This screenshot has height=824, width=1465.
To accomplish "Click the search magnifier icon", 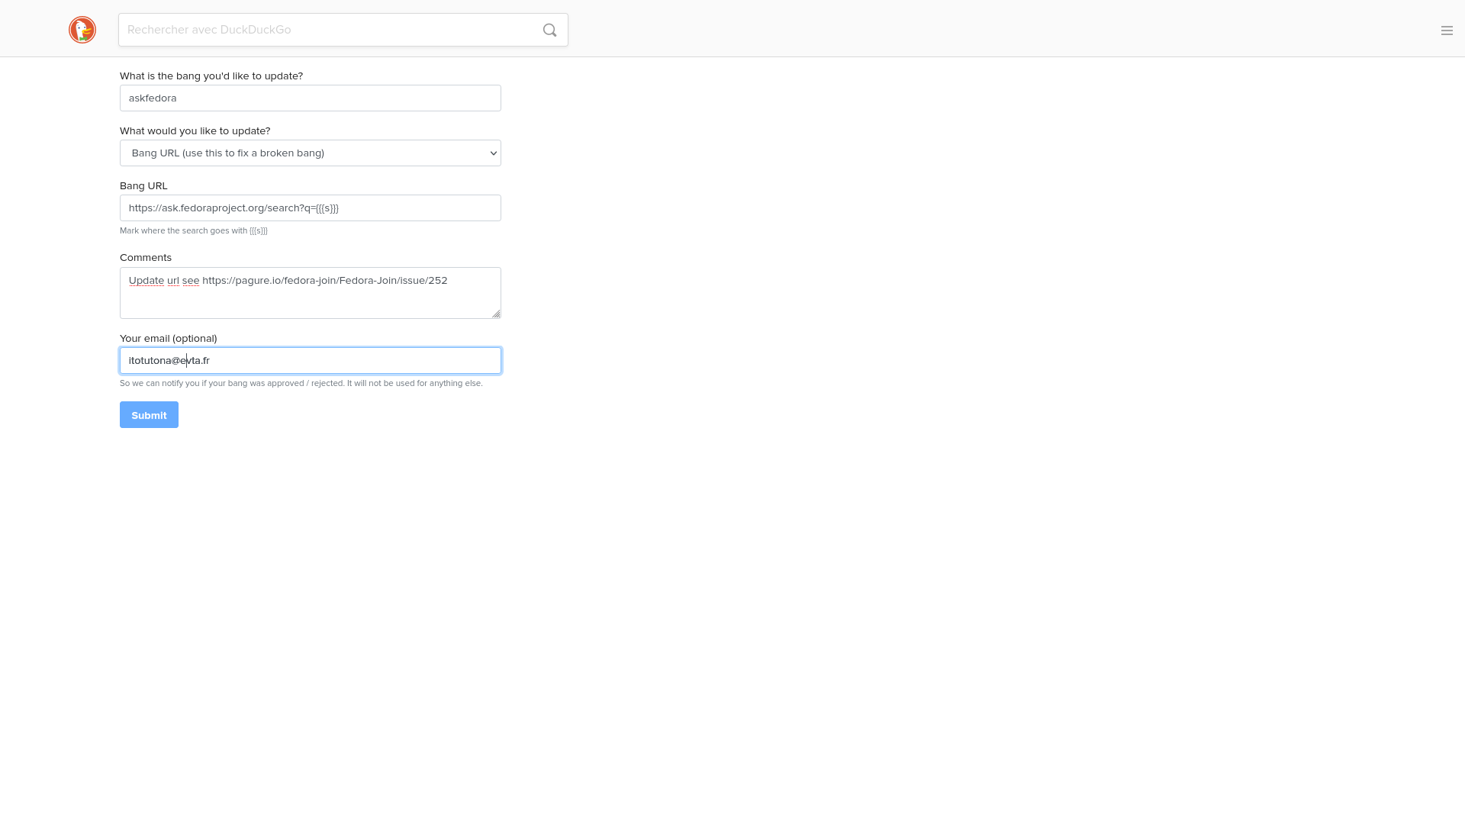I will [x=549, y=30].
